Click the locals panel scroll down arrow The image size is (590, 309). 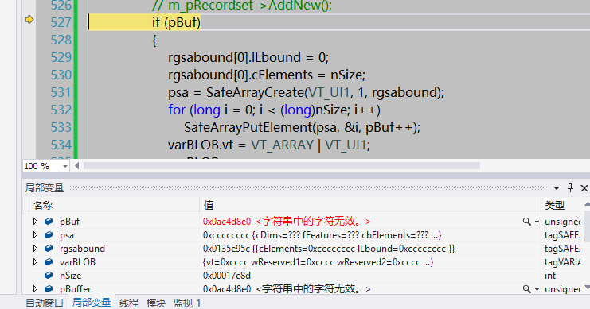coord(587,288)
